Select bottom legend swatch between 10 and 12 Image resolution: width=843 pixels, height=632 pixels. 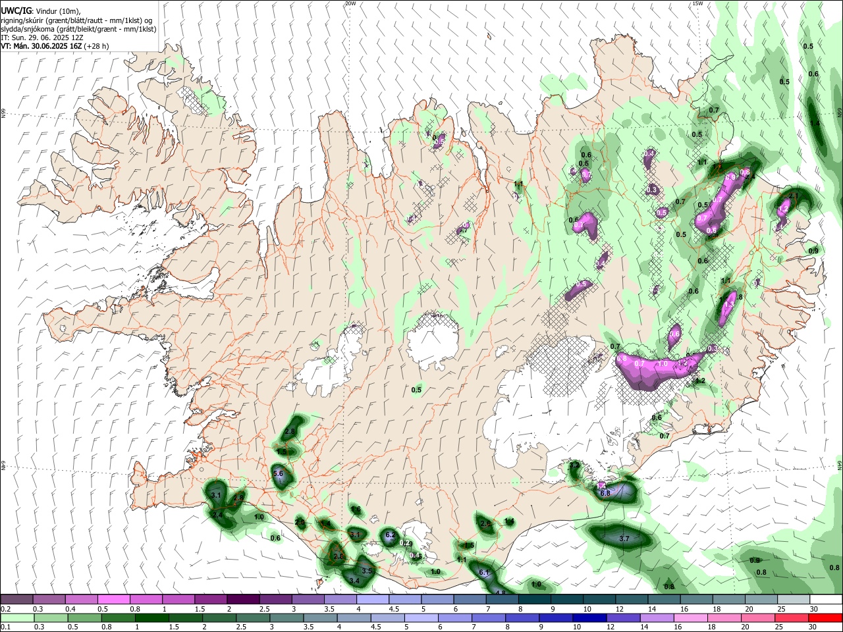point(589,618)
